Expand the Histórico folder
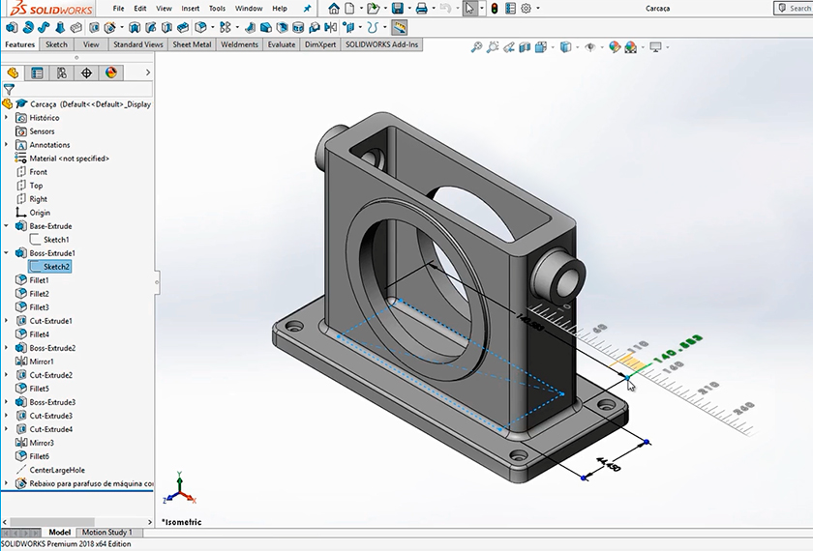Viewport: 813px width, 551px height. (x=7, y=118)
